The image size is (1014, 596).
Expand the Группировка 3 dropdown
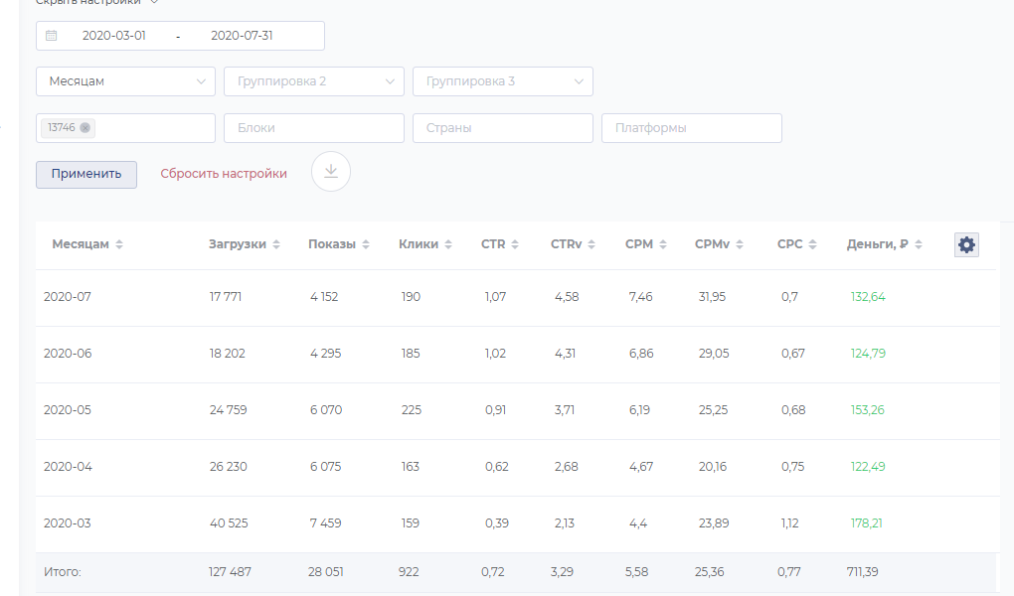[503, 81]
